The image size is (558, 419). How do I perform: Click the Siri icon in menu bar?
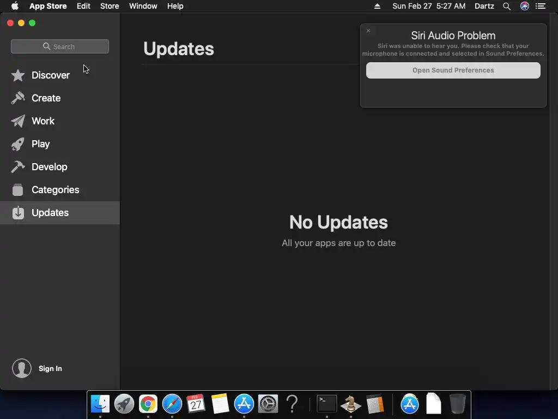pos(525,6)
